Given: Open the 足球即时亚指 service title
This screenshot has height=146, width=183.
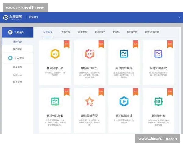Looking at the screenshot, I should (124, 68).
